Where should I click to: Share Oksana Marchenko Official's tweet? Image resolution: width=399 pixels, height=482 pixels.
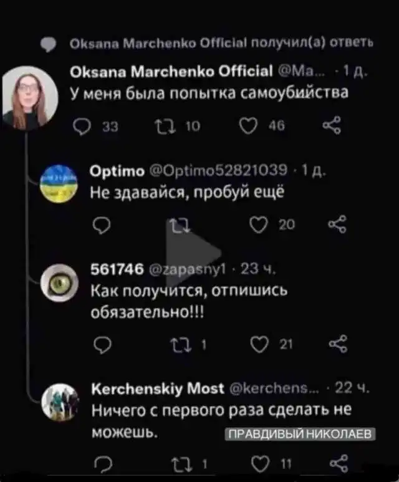(x=329, y=129)
